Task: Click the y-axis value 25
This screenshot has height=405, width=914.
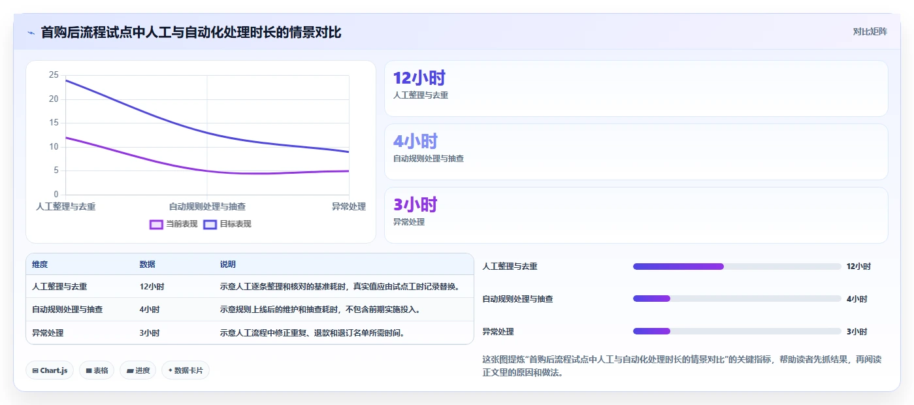Action: pos(54,75)
